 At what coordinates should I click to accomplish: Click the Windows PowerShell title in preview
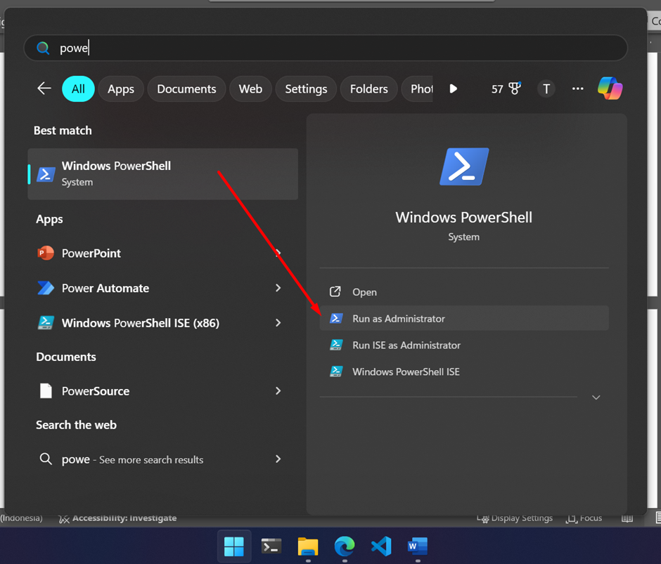463,218
